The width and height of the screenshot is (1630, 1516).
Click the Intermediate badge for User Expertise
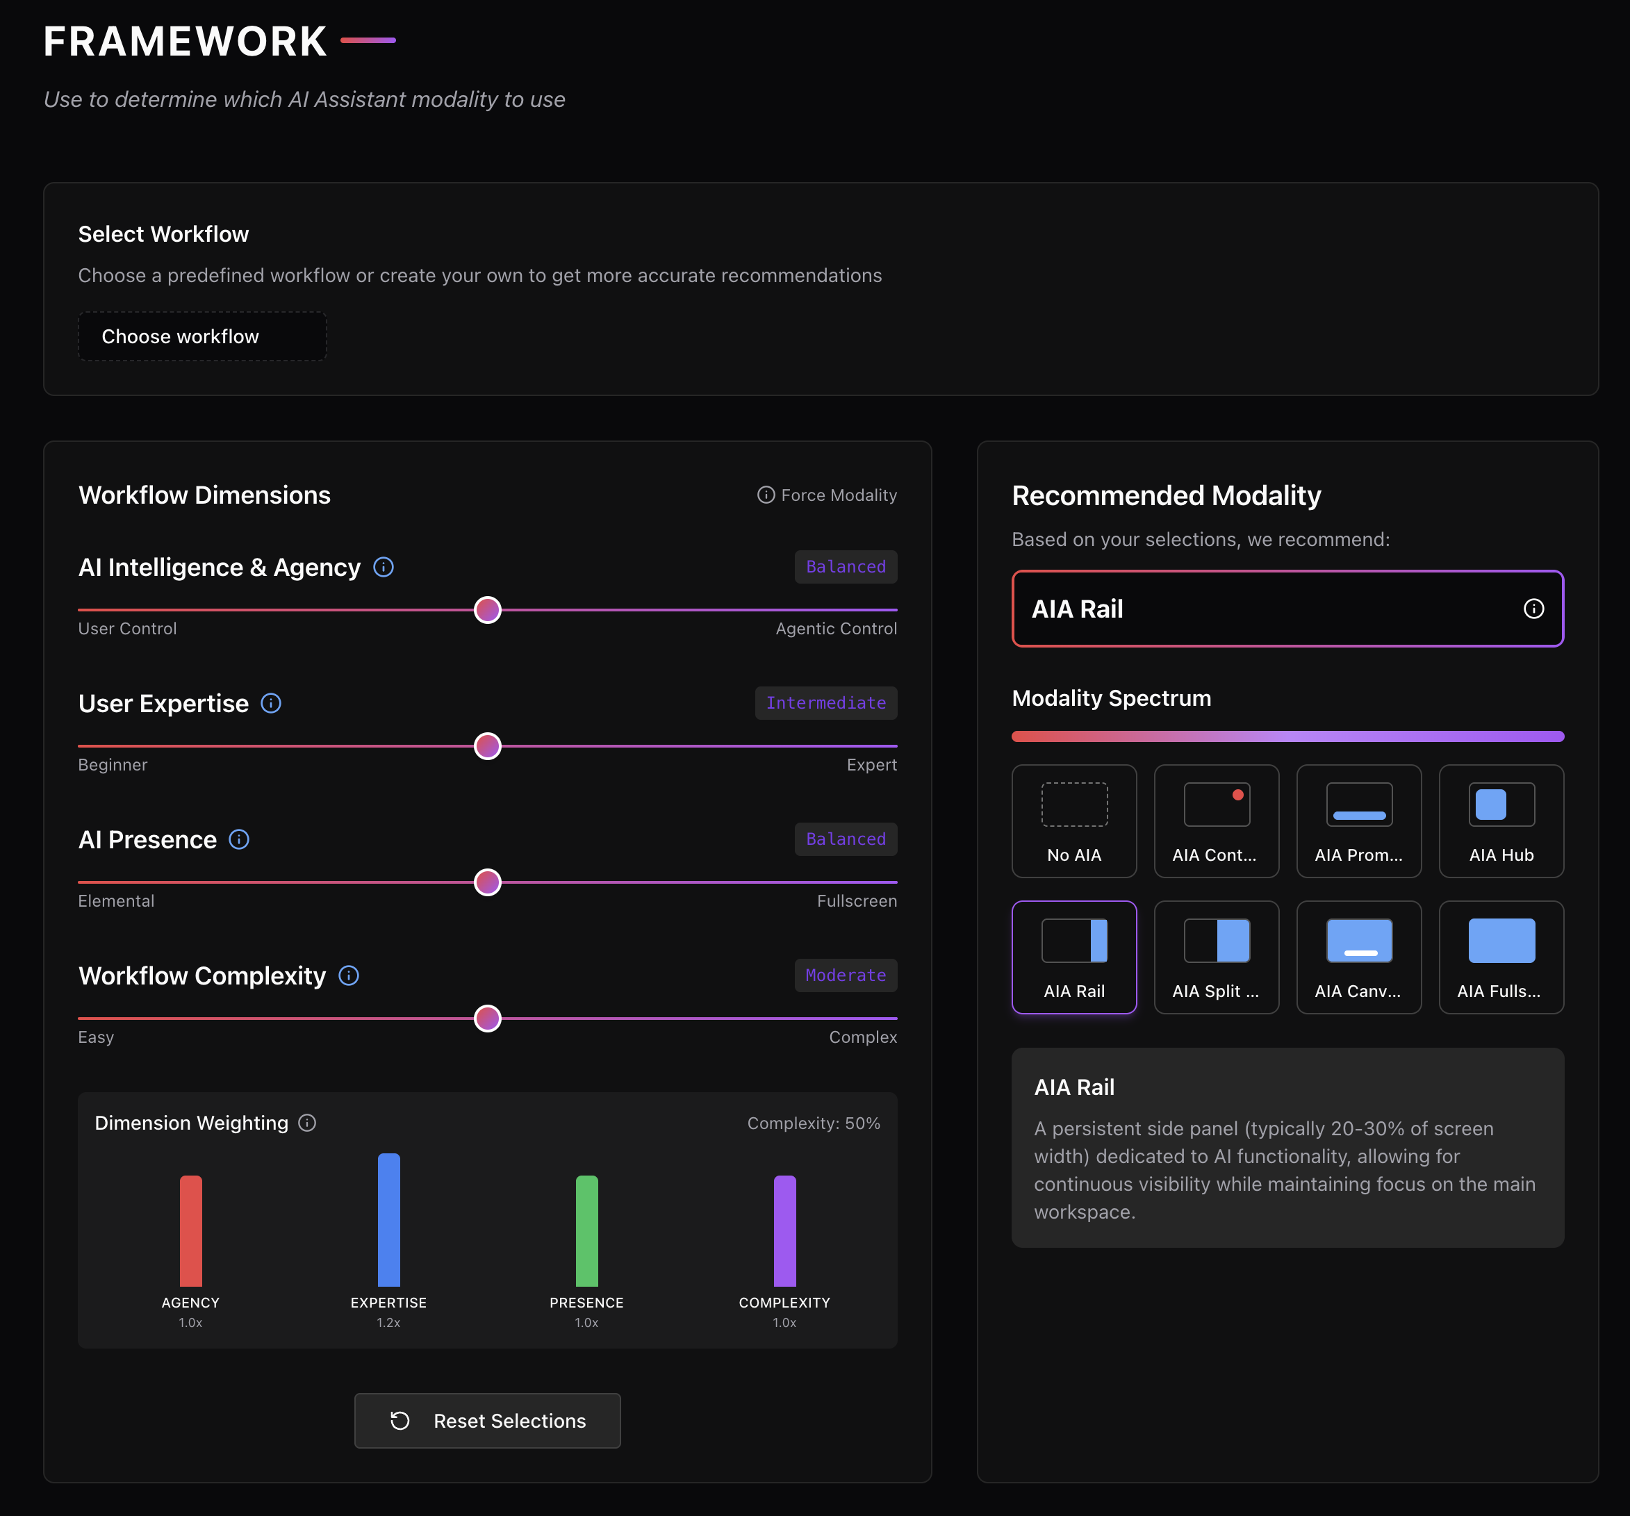pos(825,702)
